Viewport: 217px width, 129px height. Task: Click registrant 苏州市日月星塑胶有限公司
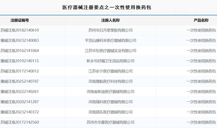tap(110, 30)
